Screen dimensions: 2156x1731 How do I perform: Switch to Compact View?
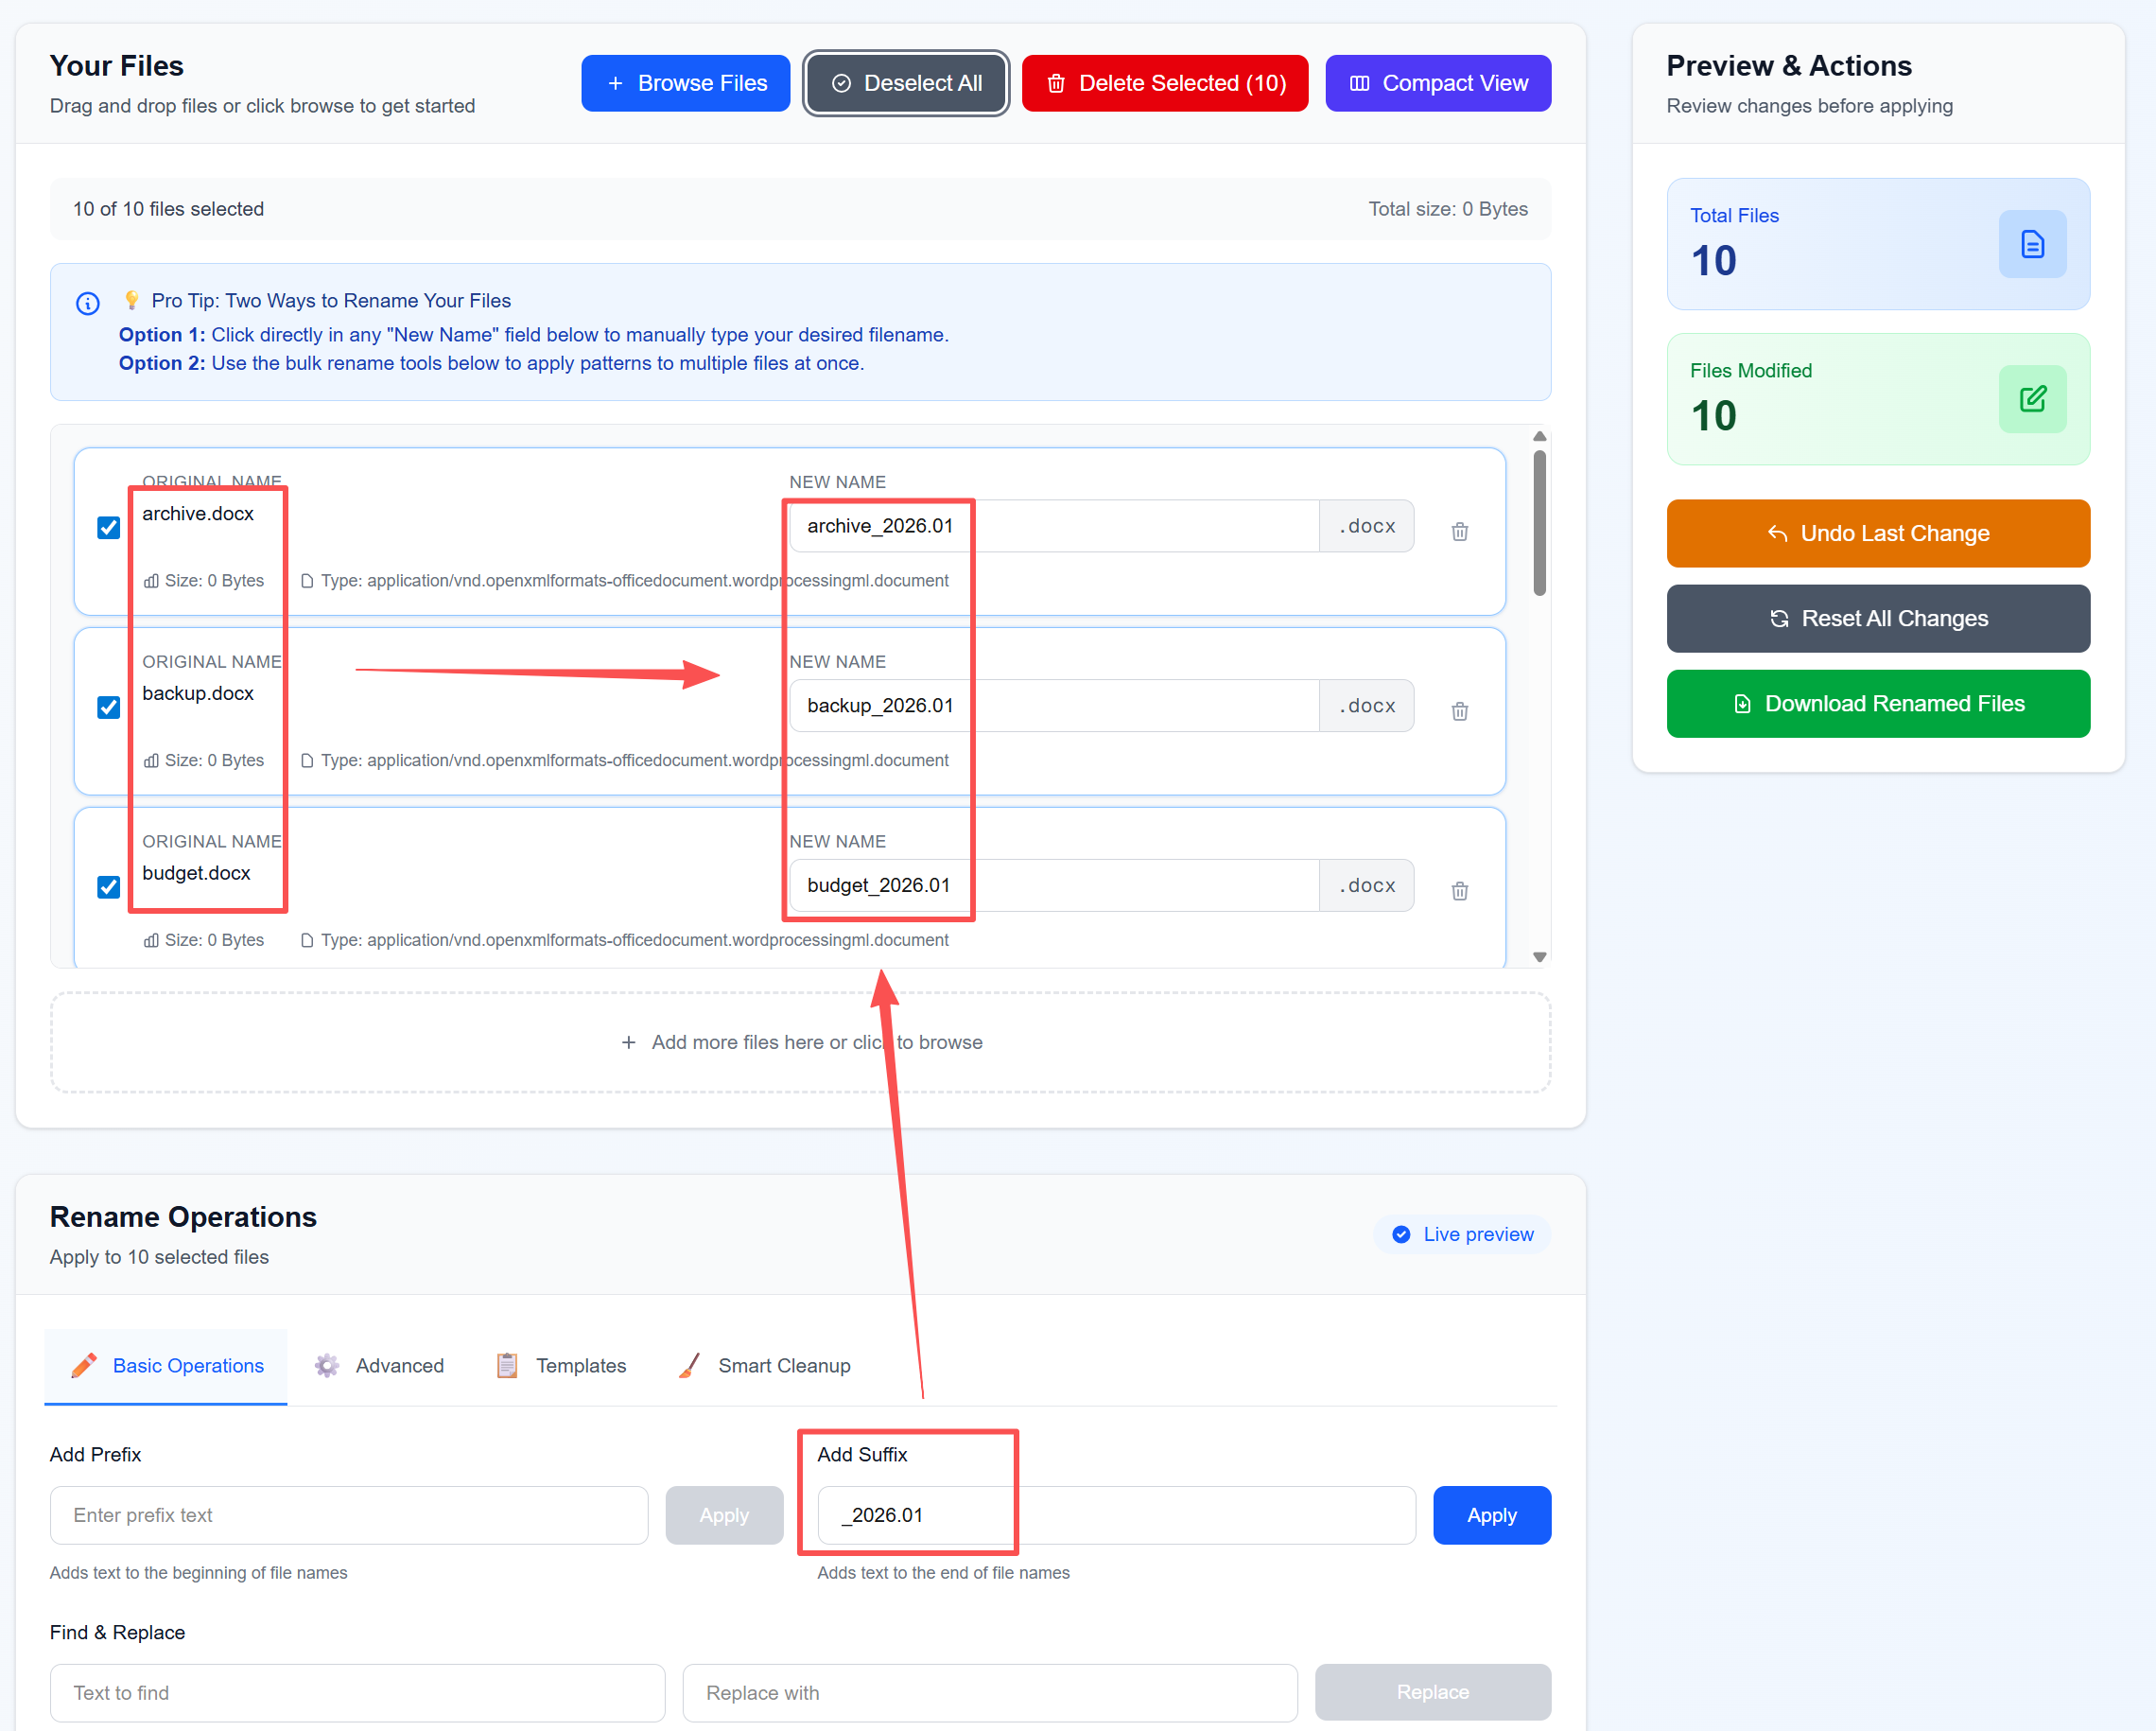coord(1437,83)
